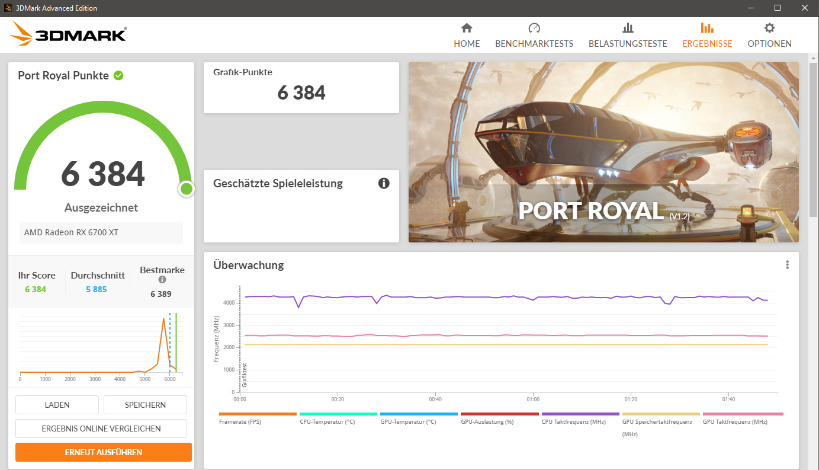Click ERNEUT AUSFÜHREN orange button

coord(104,452)
